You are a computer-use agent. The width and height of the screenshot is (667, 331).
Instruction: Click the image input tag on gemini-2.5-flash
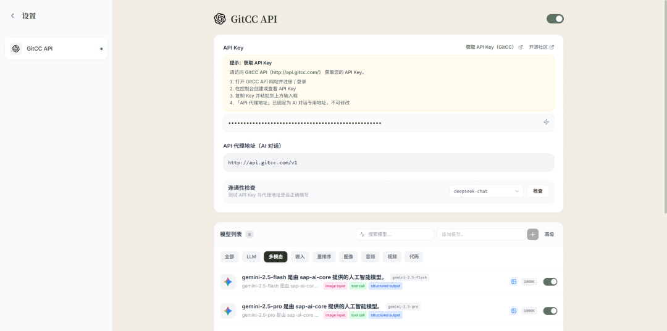pos(335,286)
